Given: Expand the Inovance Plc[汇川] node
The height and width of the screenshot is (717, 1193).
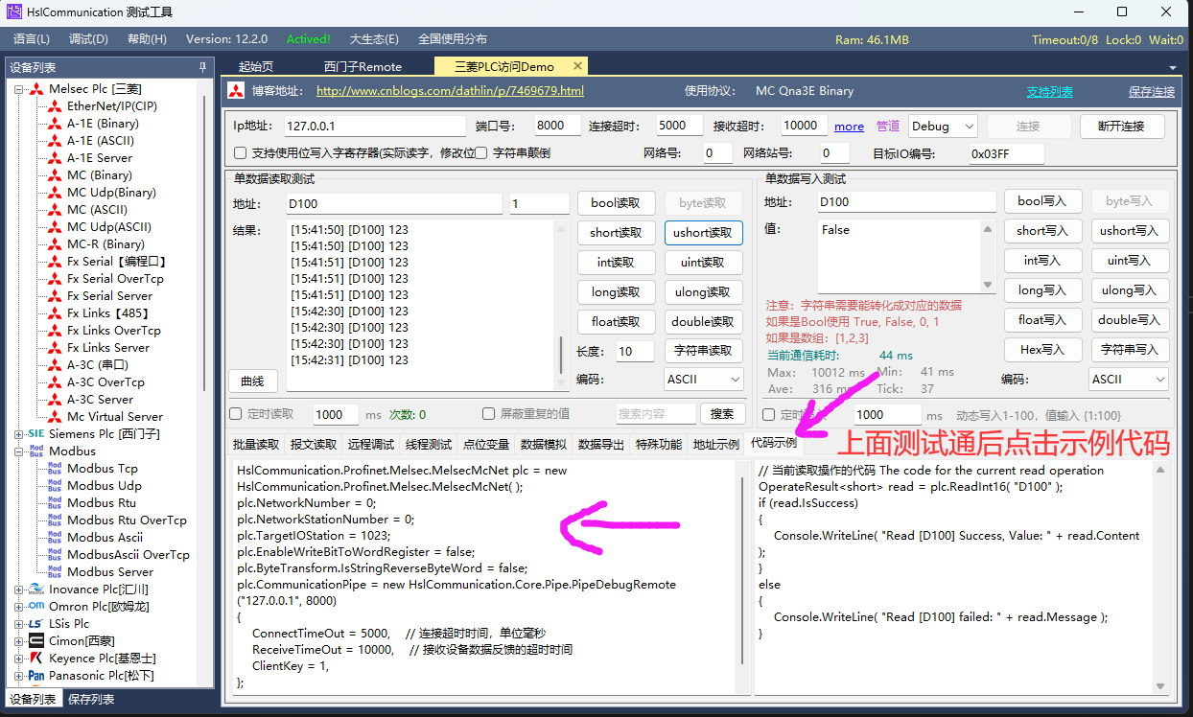Looking at the screenshot, I should [19, 590].
